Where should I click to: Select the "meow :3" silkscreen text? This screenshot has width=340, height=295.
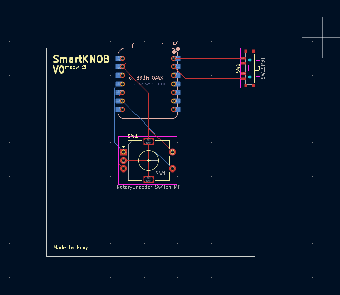coord(76,67)
